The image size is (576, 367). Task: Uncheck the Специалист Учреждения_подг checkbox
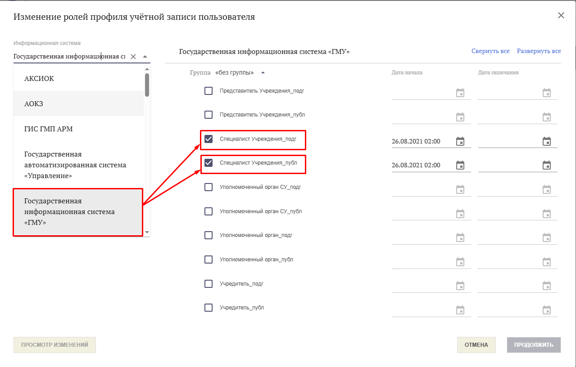click(209, 139)
